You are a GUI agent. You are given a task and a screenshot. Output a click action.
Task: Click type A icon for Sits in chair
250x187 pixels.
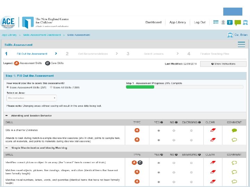[x=137, y=130]
